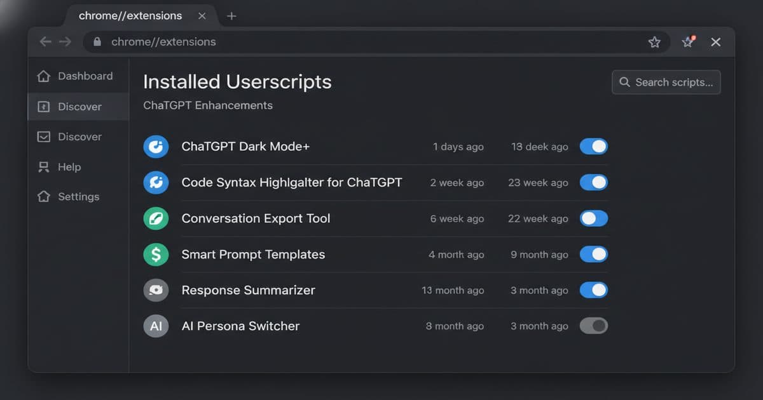Open Settings from the sidebar
Image resolution: width=763 pixels, height=400 pixels.
(x=78, y=197)
